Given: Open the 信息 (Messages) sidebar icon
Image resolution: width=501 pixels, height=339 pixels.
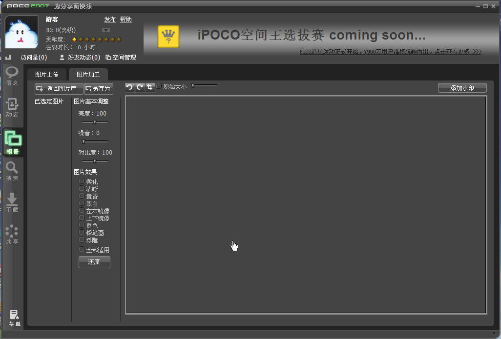Looking at the screenshot, I should click(x=12, y=76).
